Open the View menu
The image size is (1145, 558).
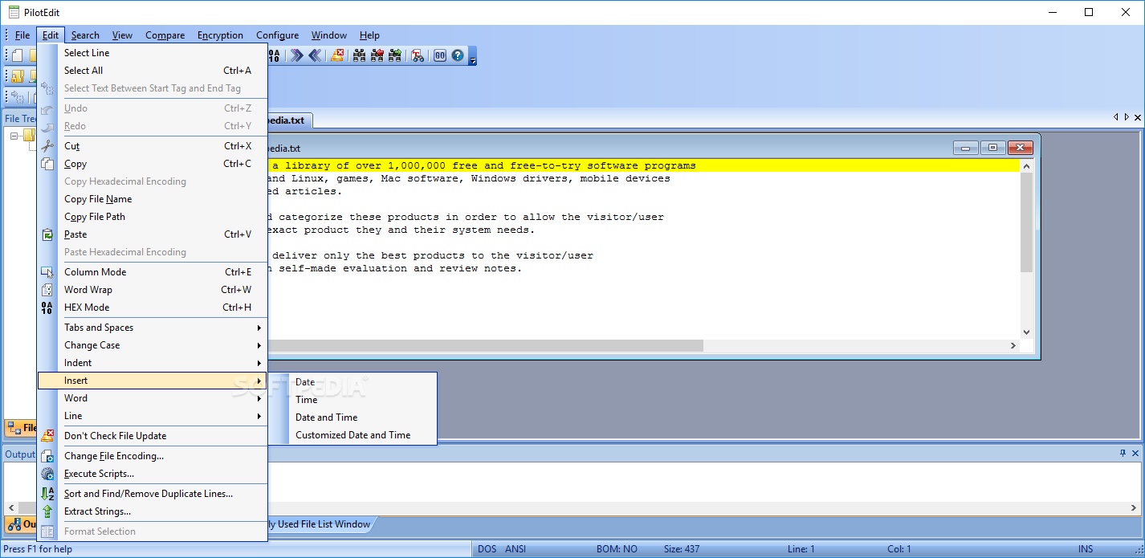pyautogui.click(x=122, y=35)
